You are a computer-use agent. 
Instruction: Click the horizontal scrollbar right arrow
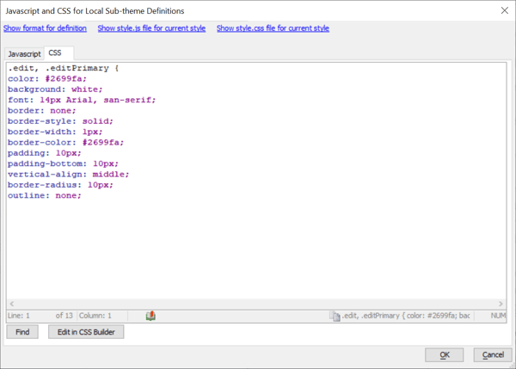501,304
